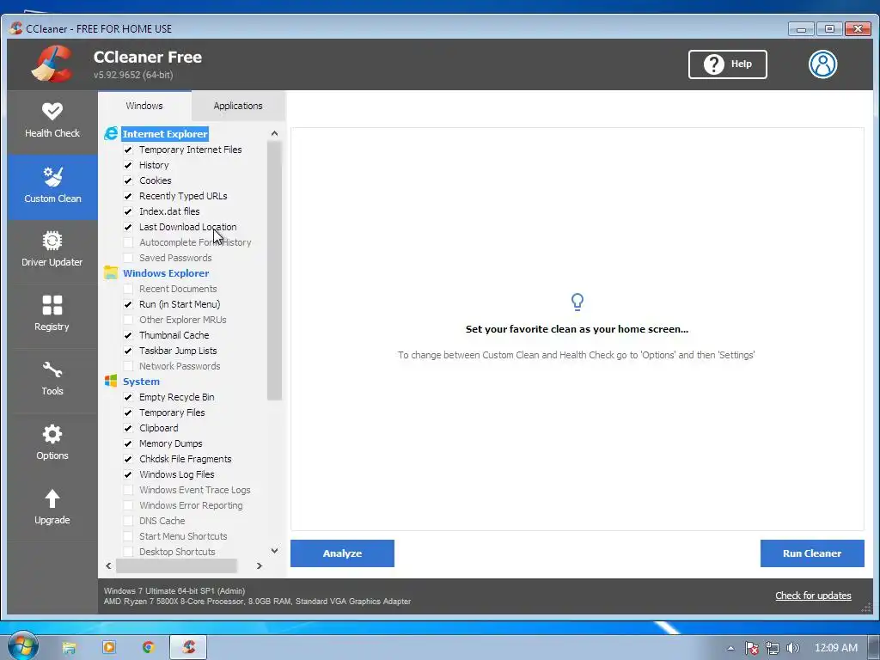Screen dimensions: 880x660
Task: Show hidden tray icons arrow
Action: [730, 648]
